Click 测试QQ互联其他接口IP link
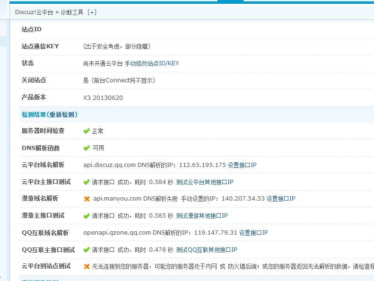374x281 pixels. click(x=207, y=250)
